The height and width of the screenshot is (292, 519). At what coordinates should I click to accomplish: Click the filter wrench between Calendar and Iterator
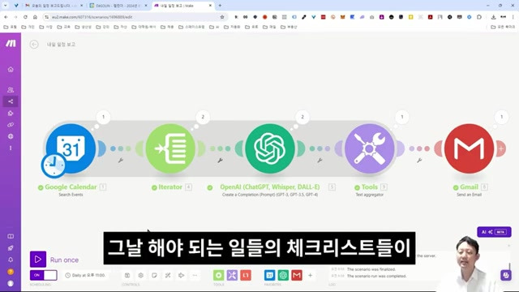point(121,161)
